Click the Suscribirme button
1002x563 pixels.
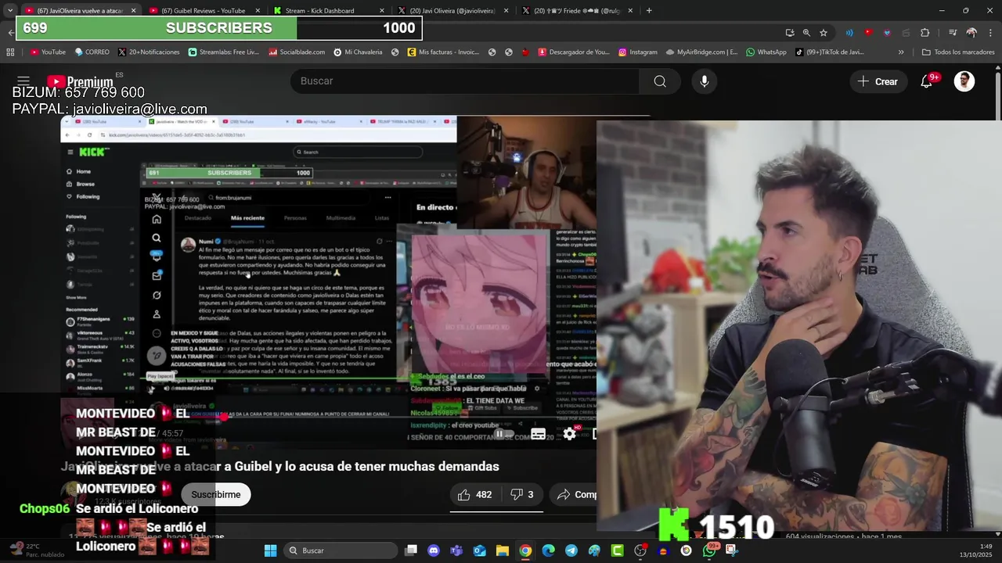pyautogui.click(x=216, y=494)
